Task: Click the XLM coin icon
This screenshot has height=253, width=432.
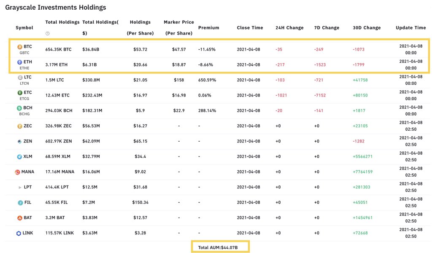Action: (19, 156)
